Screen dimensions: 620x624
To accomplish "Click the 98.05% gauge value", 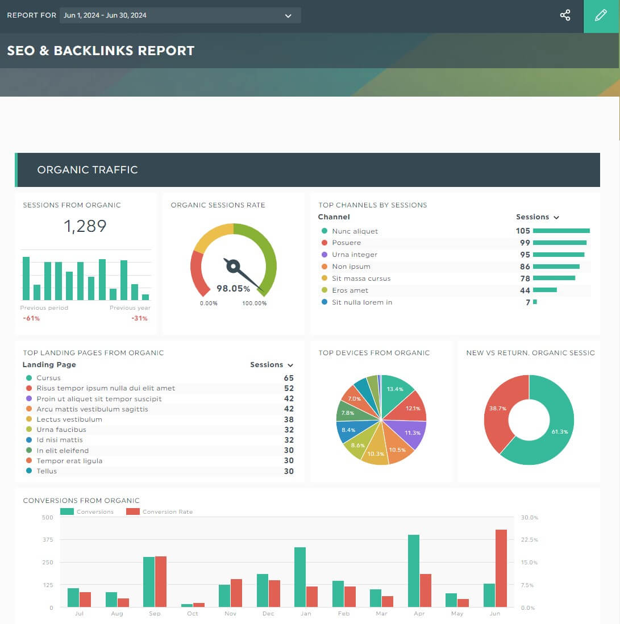I will point(233,289).
